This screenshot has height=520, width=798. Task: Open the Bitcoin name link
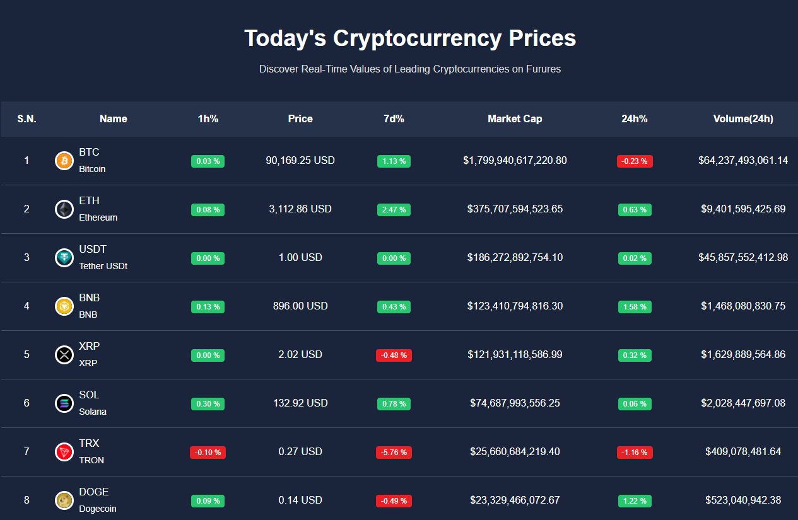(x=92, y=169)
